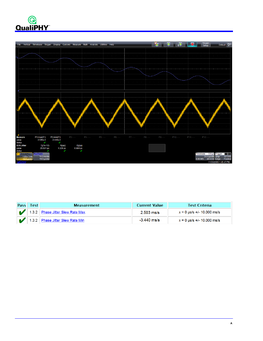Click the Current Value 2.503 ms/s cell

click(x=150, y=212)
